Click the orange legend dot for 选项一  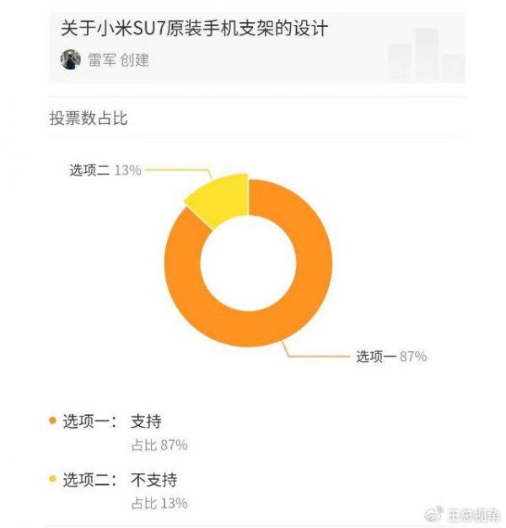point(53,420)
